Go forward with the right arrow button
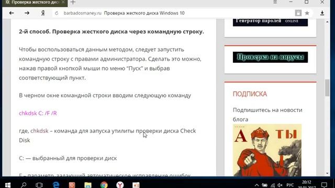The height and width of the screenshot is (188, 335). 27,13
